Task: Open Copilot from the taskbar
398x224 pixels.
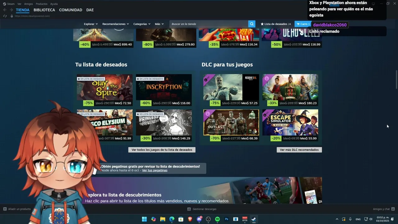Action: pos(153,219)
